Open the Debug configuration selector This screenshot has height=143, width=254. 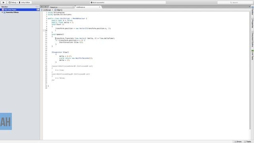(x=12, y=3)
